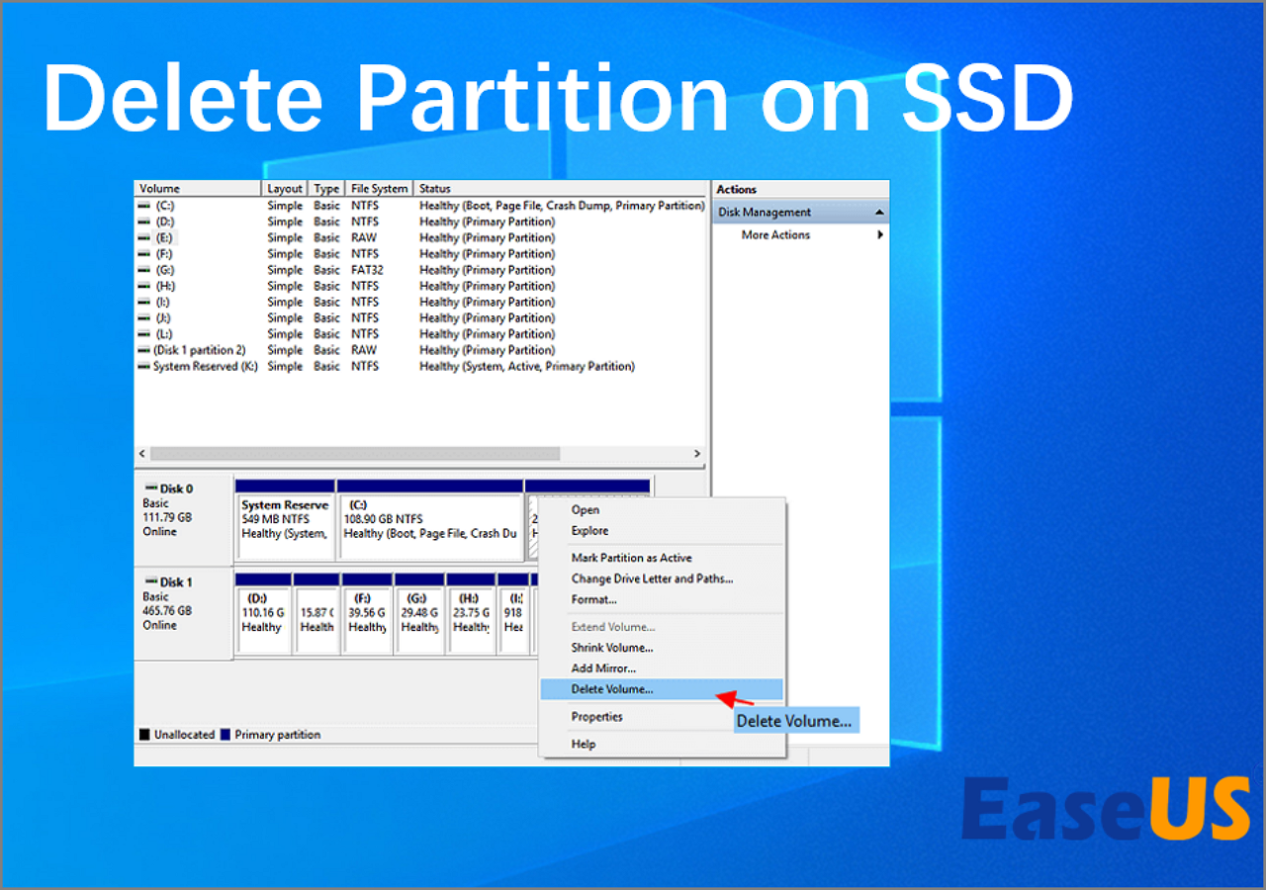Click the Disk 1 drive icon

pos(150,582)
